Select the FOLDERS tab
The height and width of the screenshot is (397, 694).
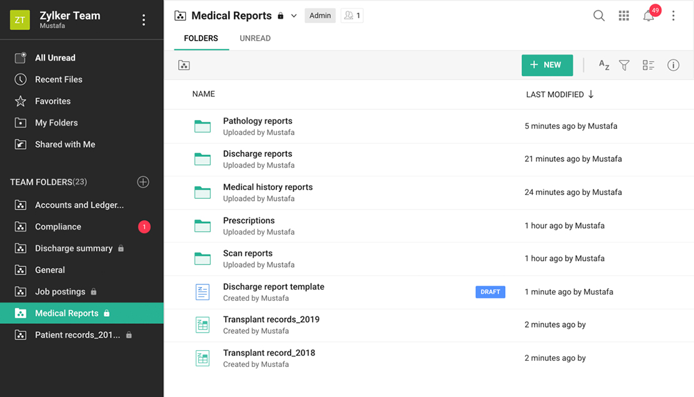[201, 38]
